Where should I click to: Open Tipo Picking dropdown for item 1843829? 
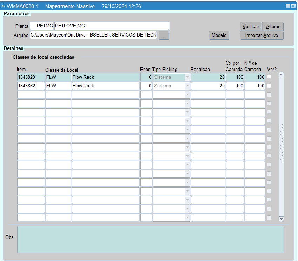coord(187,77)
